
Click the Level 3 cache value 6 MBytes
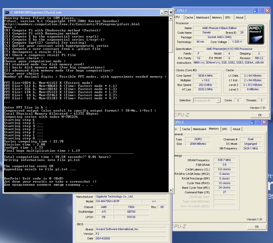coord(253,89)
